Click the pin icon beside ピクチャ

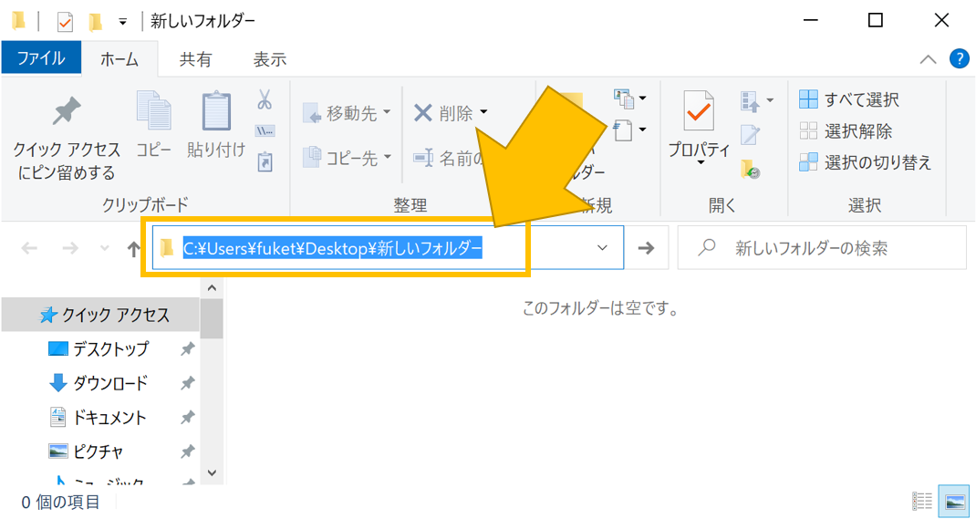coord(187,451)
